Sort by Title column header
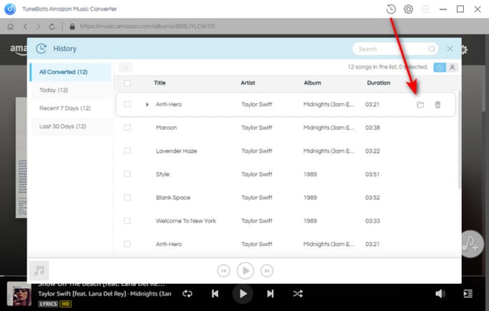Image resolution: width=489 pixels, height=311 pixels. tap(160, 83)
